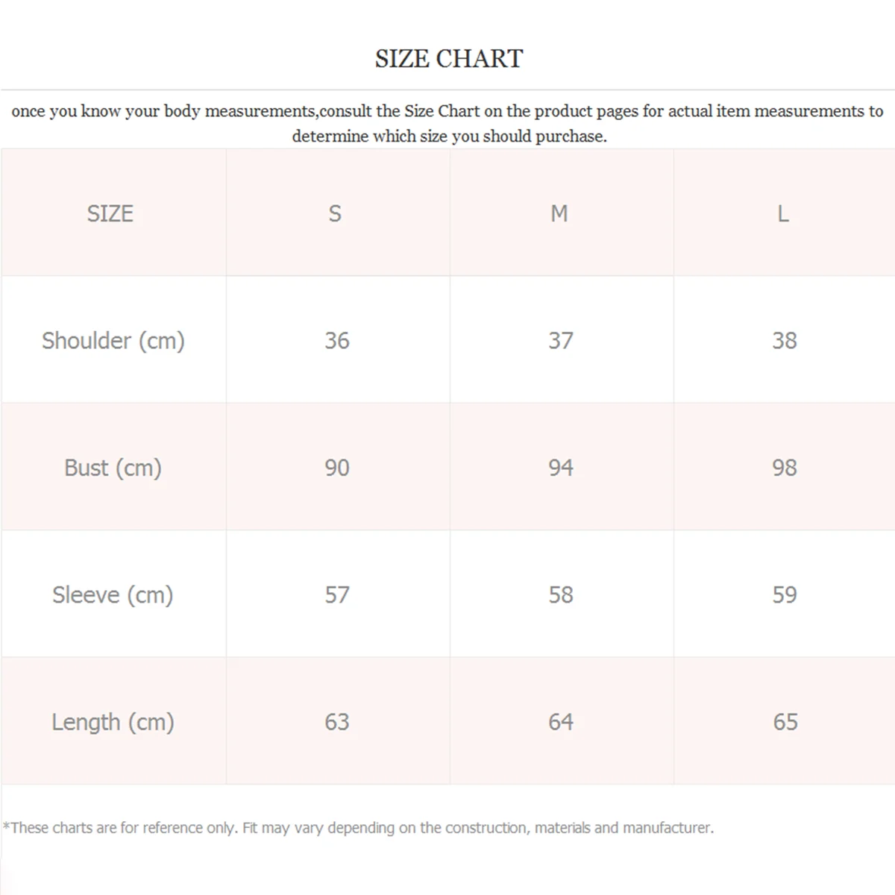Click the reference-only disclaimer footnote
895x895 pixels.
(x=358, y=828)
